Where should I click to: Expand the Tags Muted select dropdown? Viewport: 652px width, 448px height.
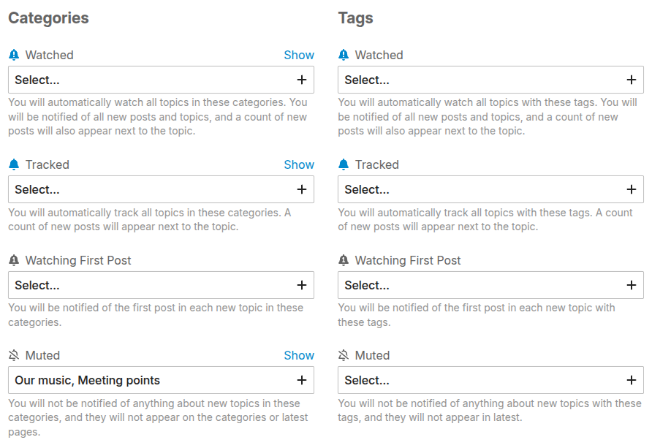click(490, 380)
